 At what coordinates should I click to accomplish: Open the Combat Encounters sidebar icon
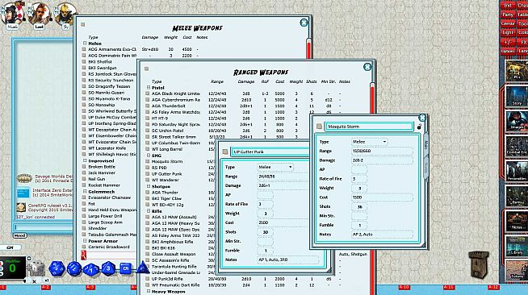click(516, 146)
